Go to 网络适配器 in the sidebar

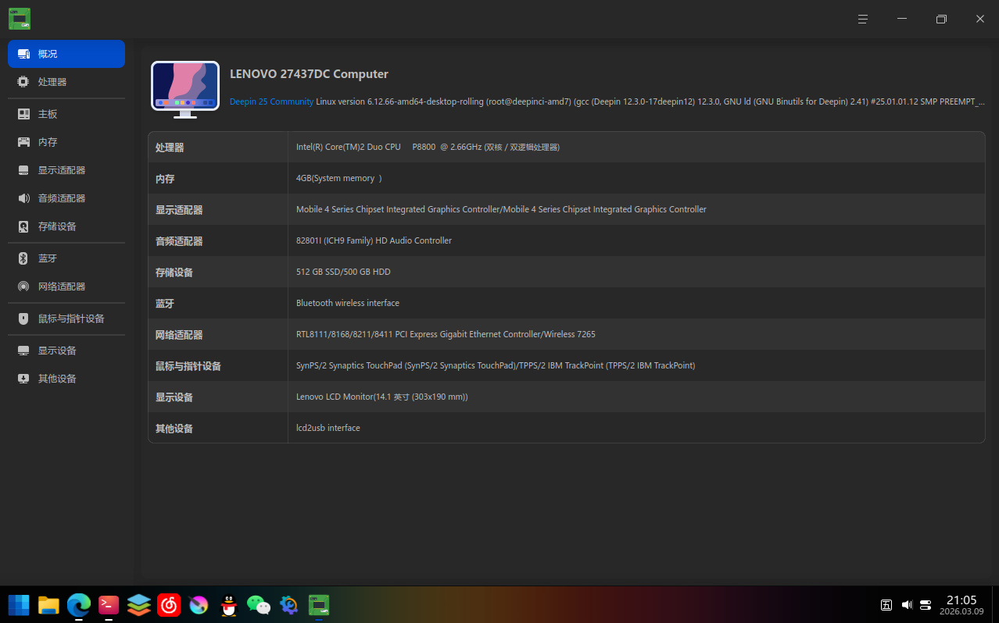66,287
